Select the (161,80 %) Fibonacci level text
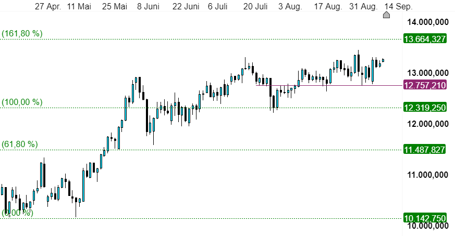 (22, 34)
